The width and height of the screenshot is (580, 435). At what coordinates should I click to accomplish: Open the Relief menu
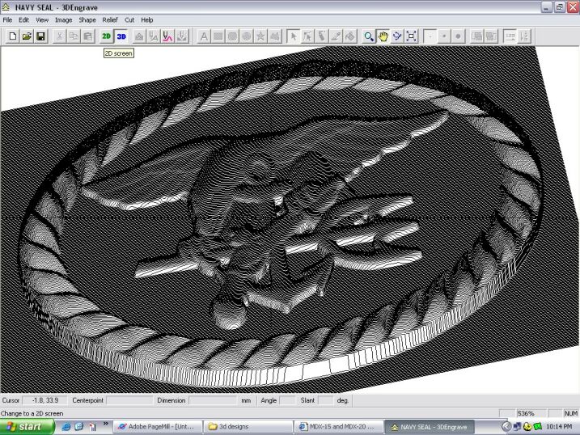point(109,19)
